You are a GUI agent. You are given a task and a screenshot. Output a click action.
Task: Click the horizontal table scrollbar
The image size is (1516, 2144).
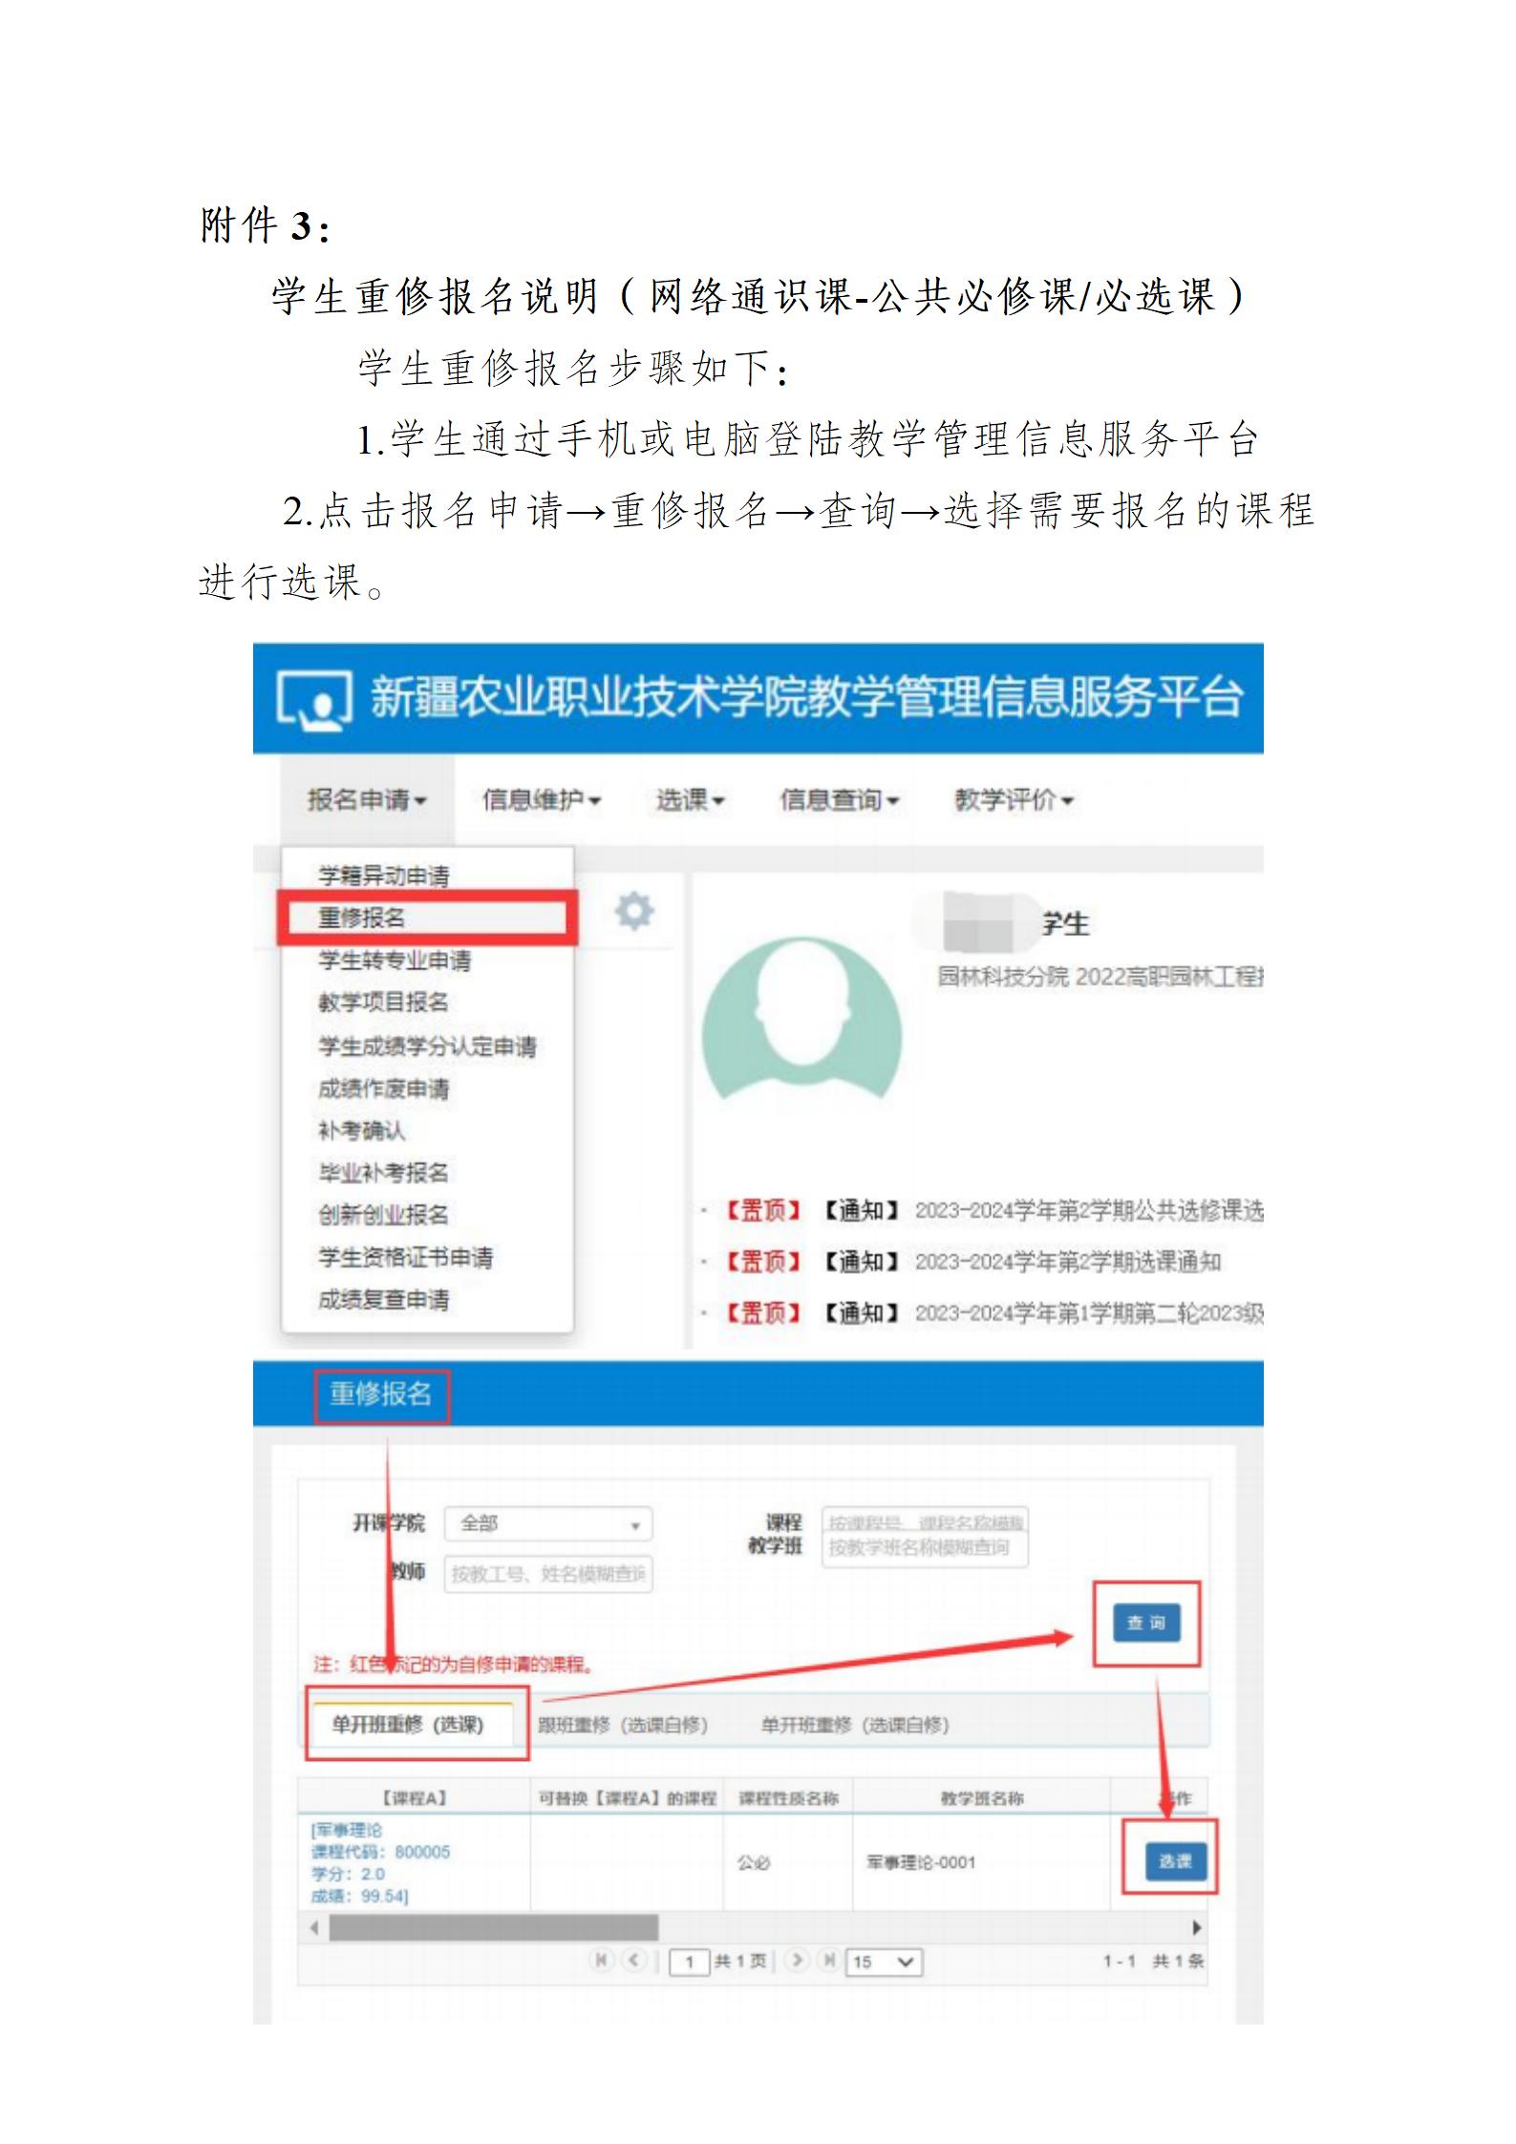(x=493, y=1927)
